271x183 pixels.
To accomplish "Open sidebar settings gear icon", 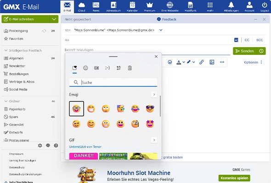I will coord(40,145).
